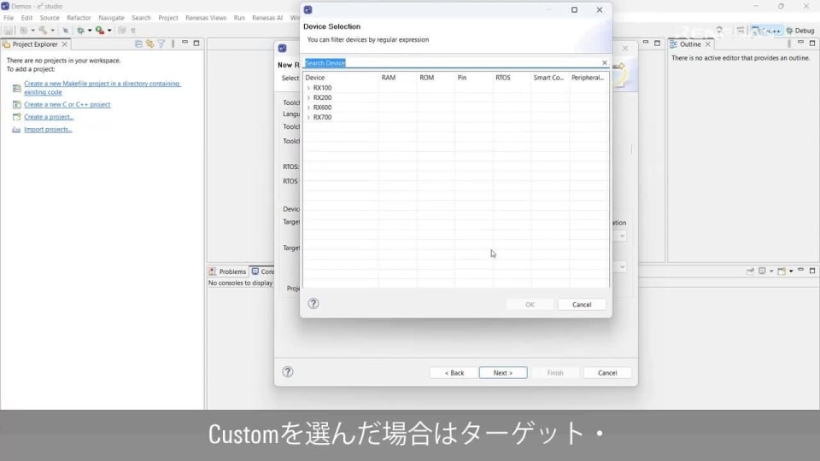820x461 pixels.
Task: Click Help icon in Device Selection dialog
Action: 313,304
